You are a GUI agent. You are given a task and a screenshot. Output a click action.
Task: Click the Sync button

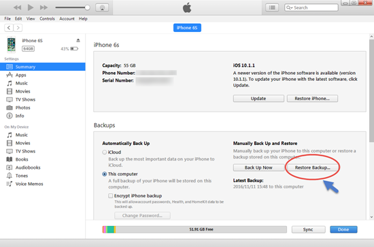(x=308, y=229)
